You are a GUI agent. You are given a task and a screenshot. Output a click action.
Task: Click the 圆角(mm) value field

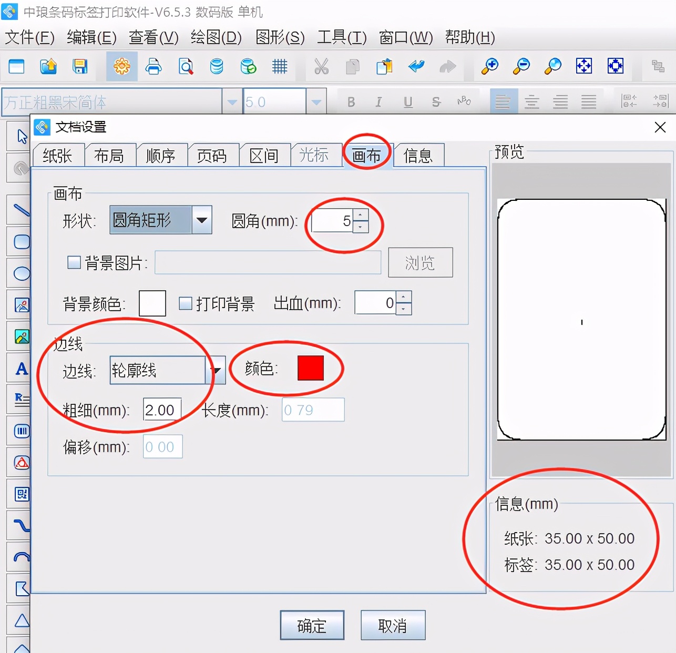333,221
